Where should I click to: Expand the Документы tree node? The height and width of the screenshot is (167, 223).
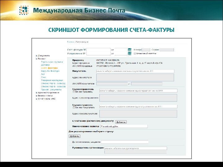tap(37, 56)
